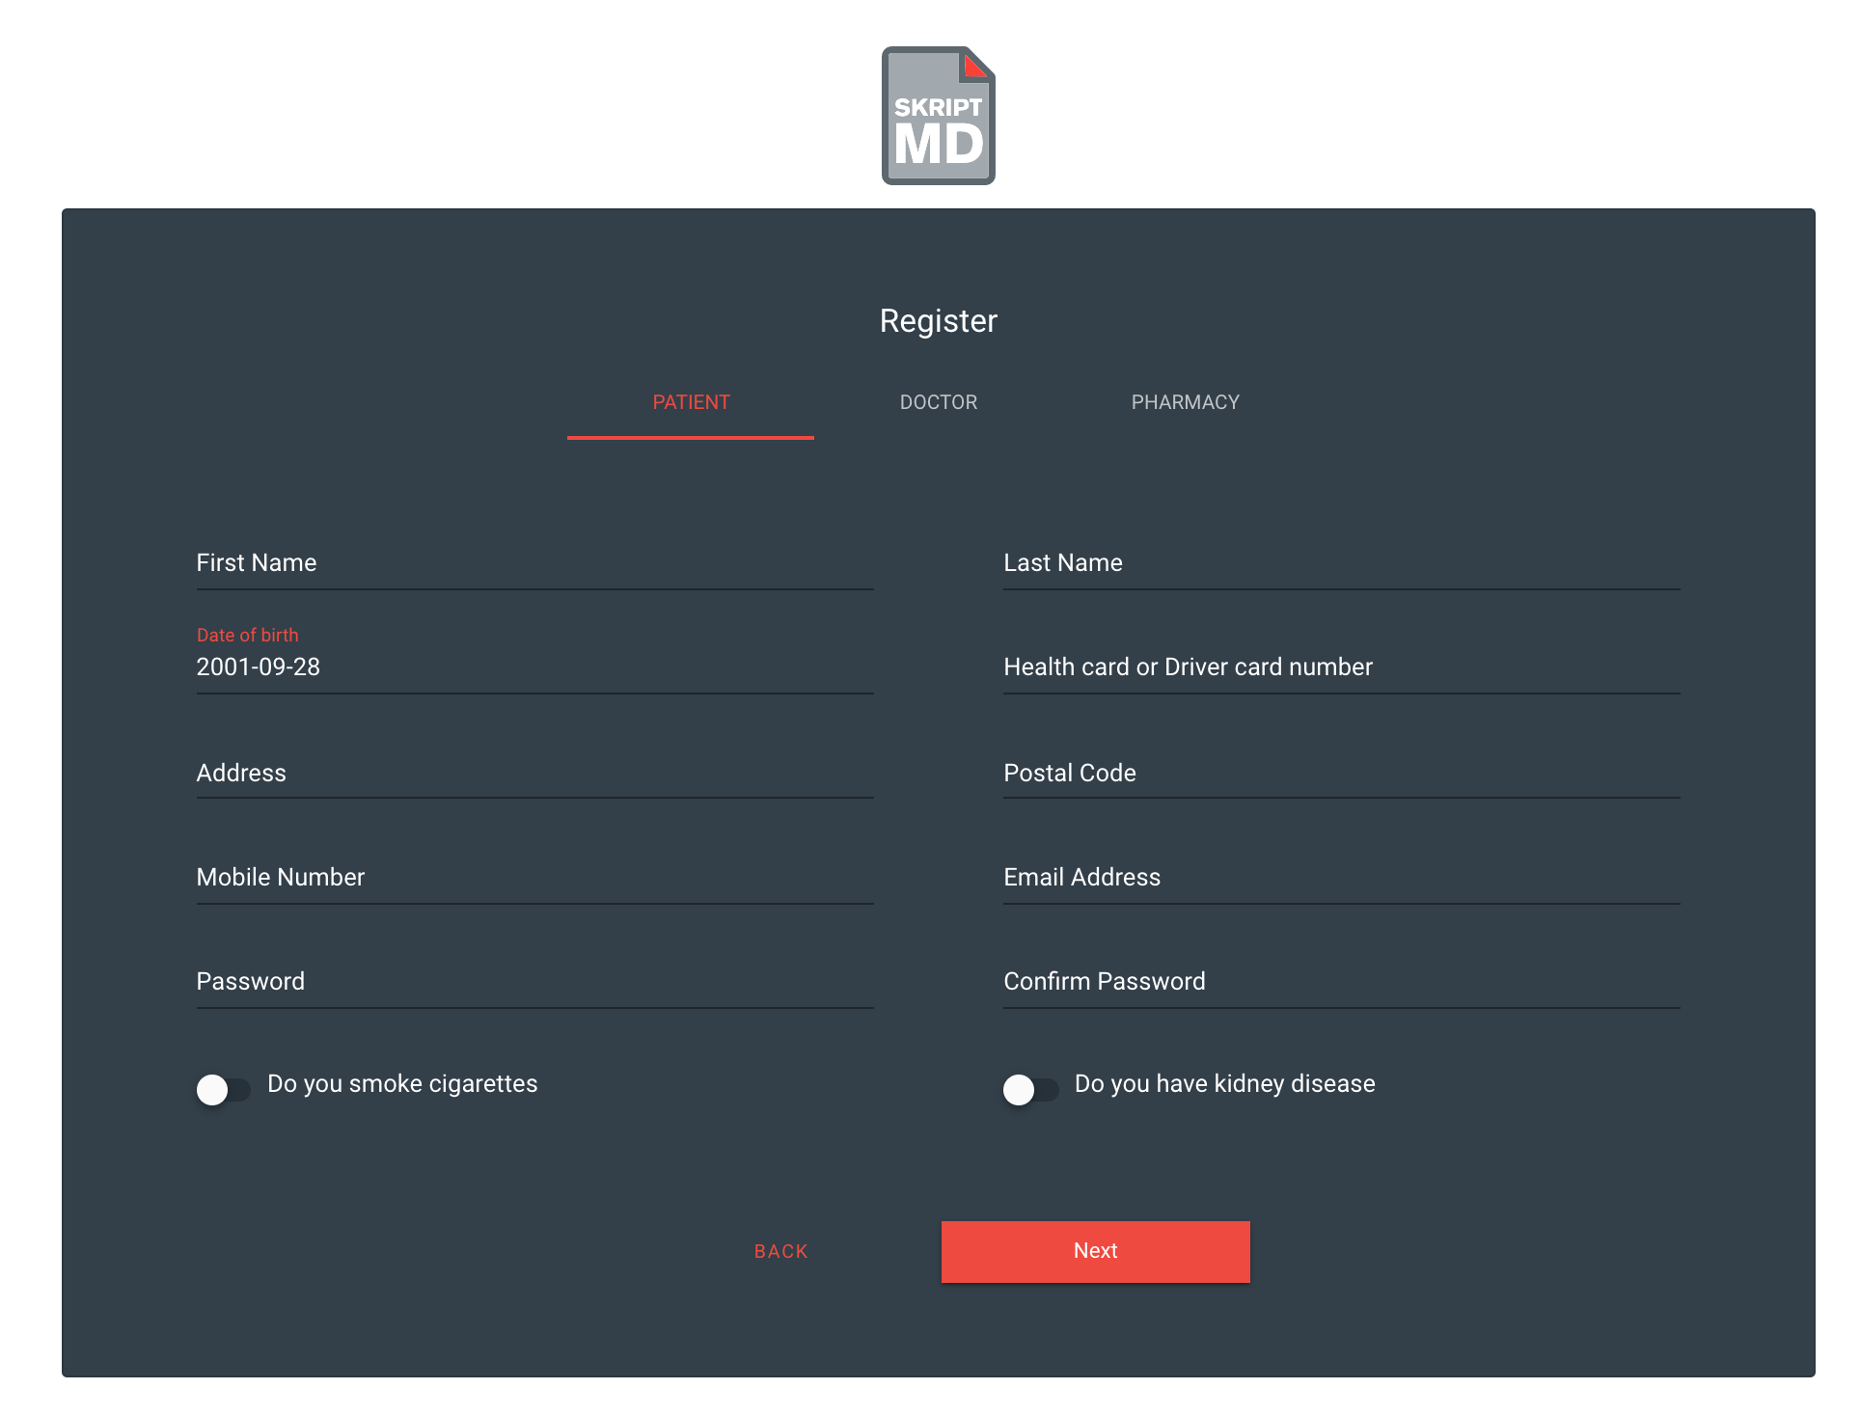Select the Password field

tap(534, 981)
